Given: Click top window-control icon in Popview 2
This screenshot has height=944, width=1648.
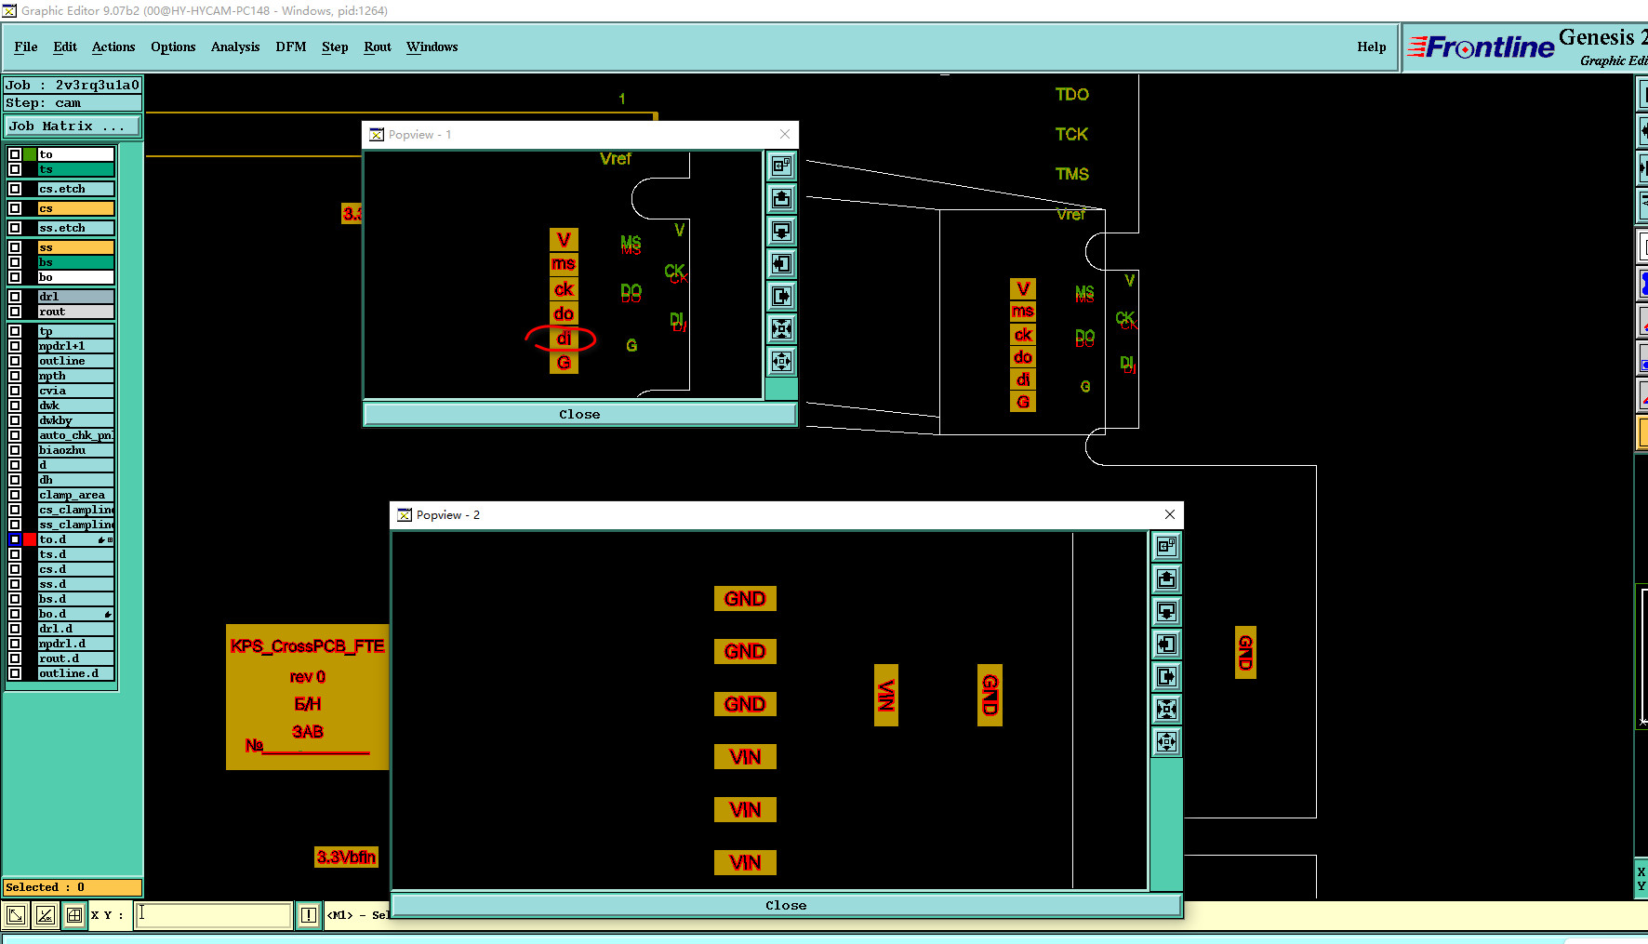Looking at the screenshot, I should tap(1167, 546).
